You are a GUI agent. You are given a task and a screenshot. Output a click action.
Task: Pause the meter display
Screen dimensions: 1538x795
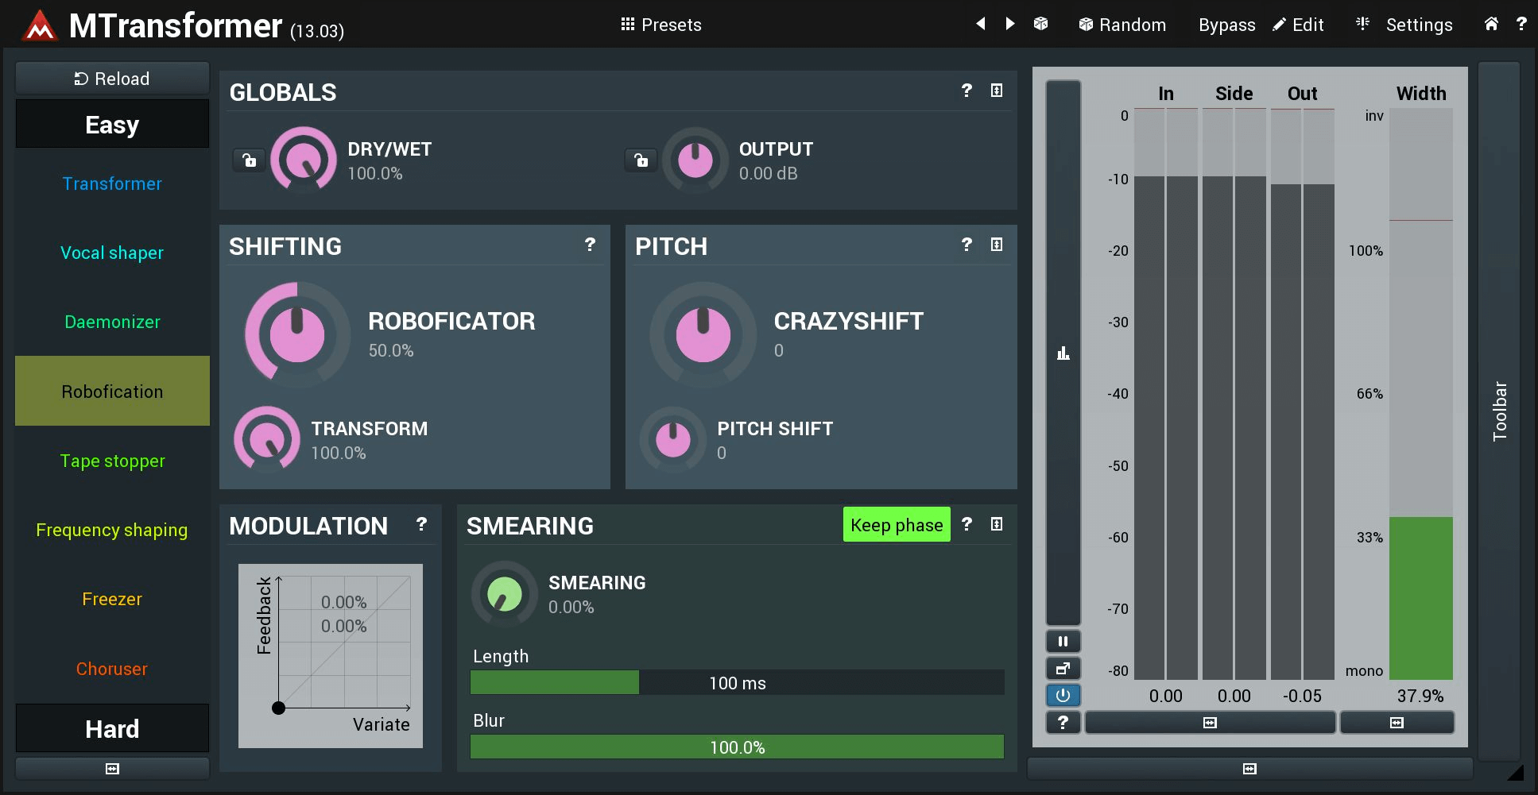coord(1063,641)
